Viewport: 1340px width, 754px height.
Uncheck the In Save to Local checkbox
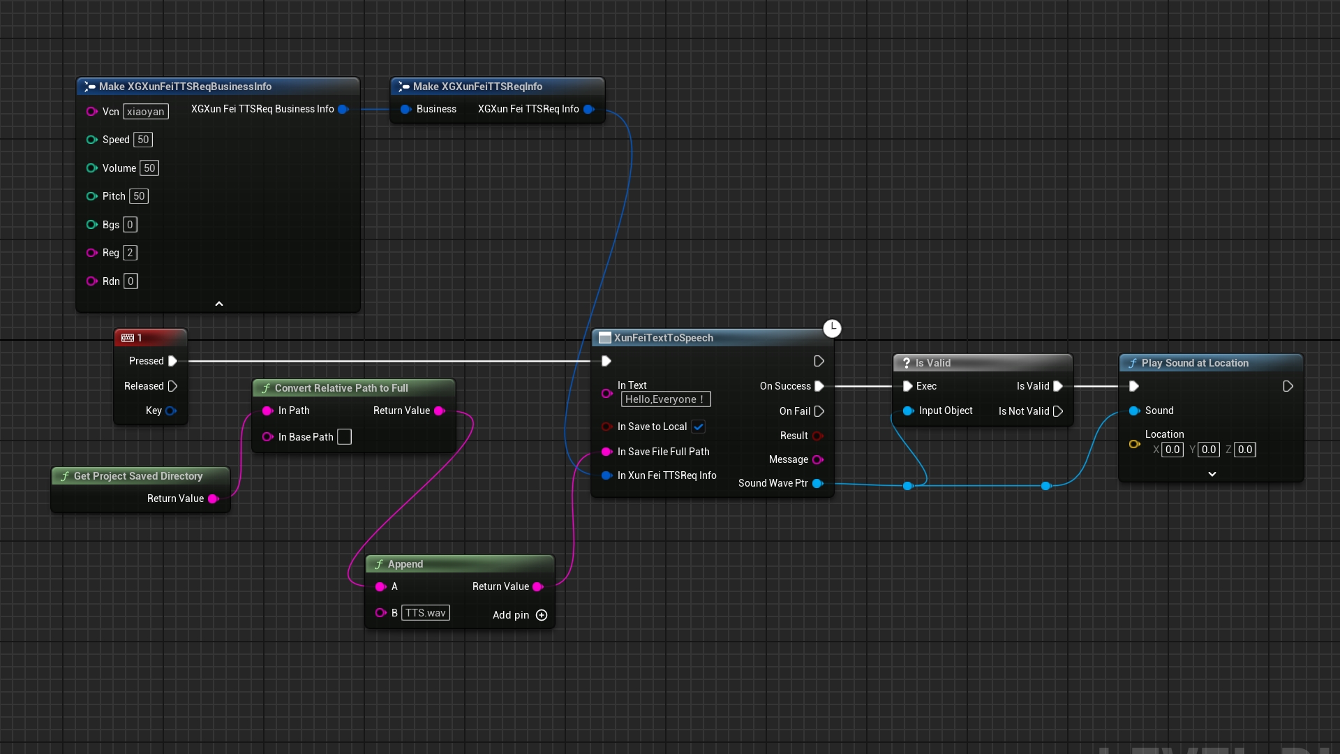(698, 427)
